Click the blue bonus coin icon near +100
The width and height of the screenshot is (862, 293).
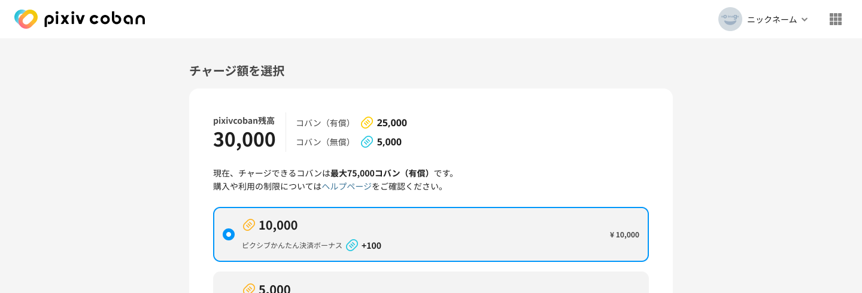pos(352,245)
